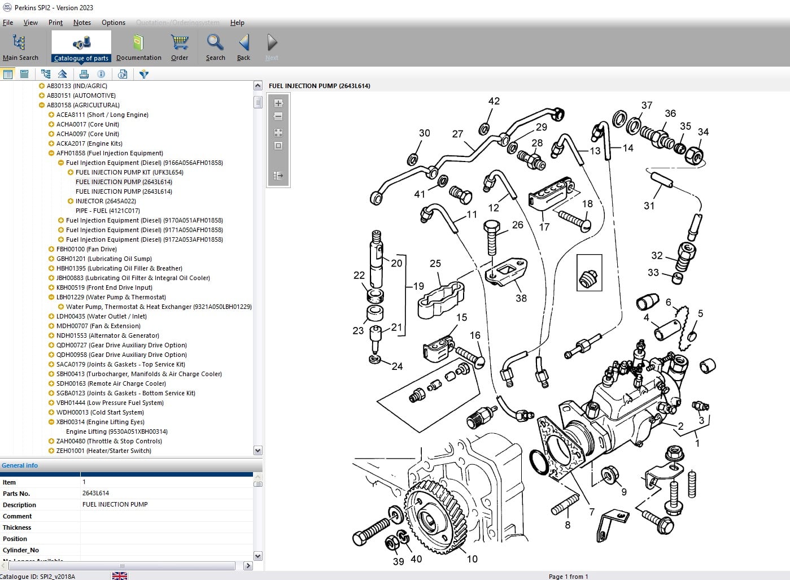Click the printer icon in sub-toolbar
Viewport: 790px width, 580px height.
pyautogui.click(x=84, y=74)
